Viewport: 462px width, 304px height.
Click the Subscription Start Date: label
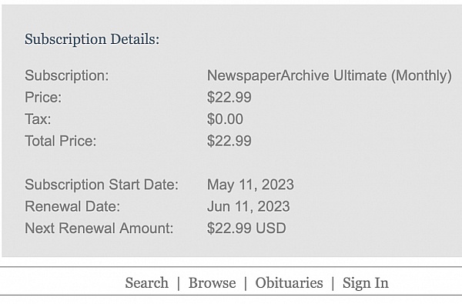[x=102, y=185]
